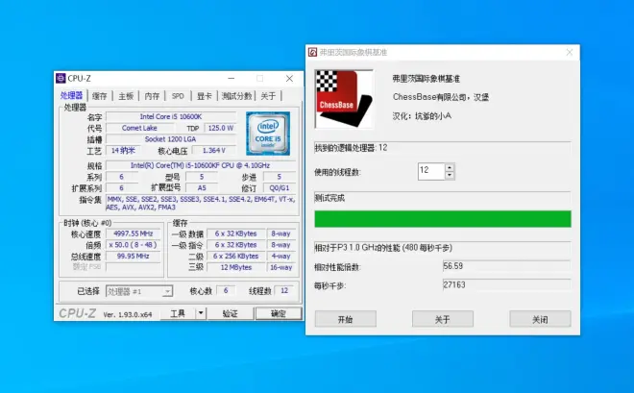
Task: Click the 验证 button in CPU-Z
Action: tap(231, 313)
